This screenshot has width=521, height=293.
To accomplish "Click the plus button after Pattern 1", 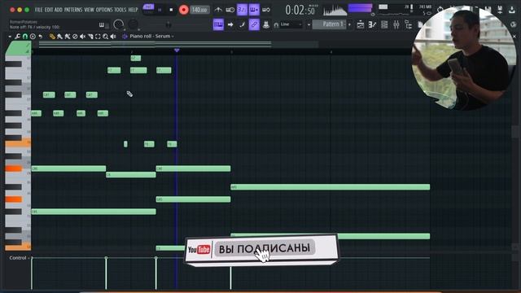I will pos(349,24).
